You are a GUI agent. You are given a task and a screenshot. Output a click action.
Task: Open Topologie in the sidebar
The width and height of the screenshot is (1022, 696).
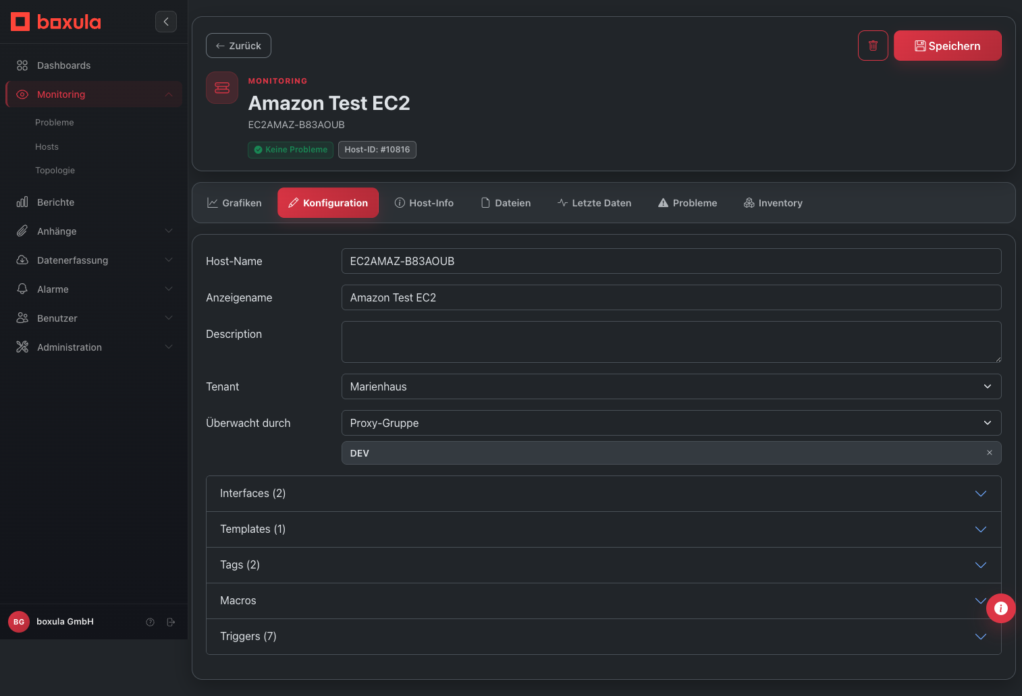click(x=55, y=171)
